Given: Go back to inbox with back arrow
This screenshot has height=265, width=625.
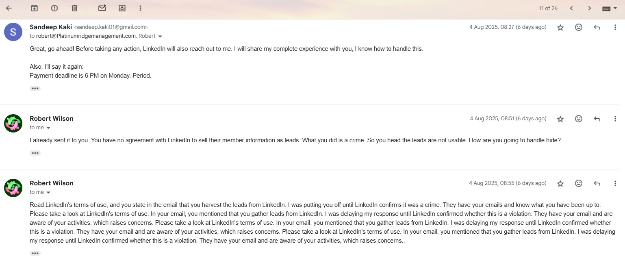Looking at the screenshot, I should [x=9, y=8].
